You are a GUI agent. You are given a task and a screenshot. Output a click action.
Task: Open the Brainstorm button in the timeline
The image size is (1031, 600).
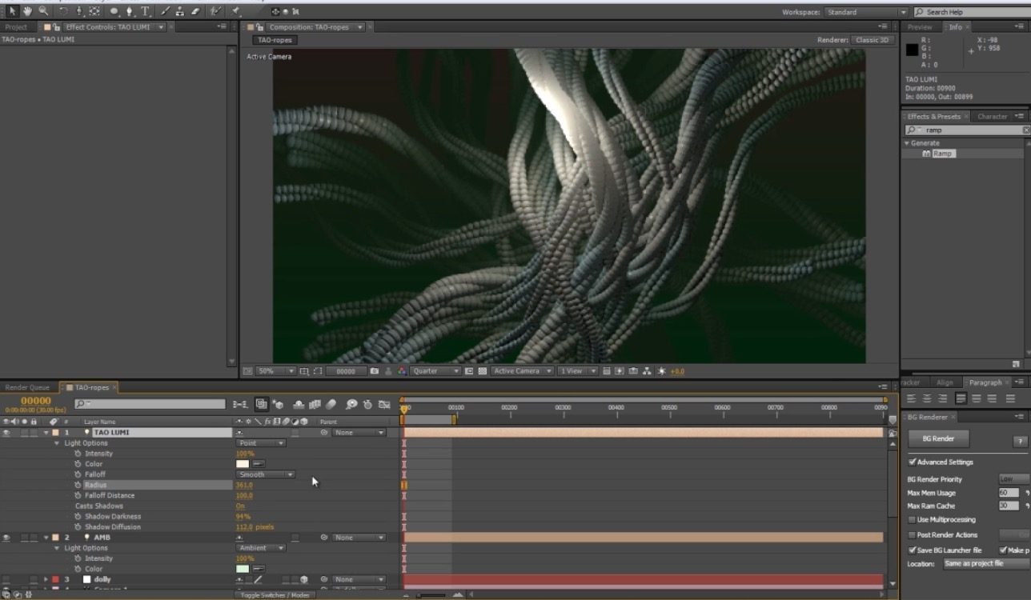pos(352,404)
